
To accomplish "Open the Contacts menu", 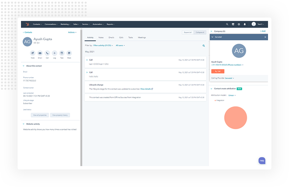I will tap(37, 24).
